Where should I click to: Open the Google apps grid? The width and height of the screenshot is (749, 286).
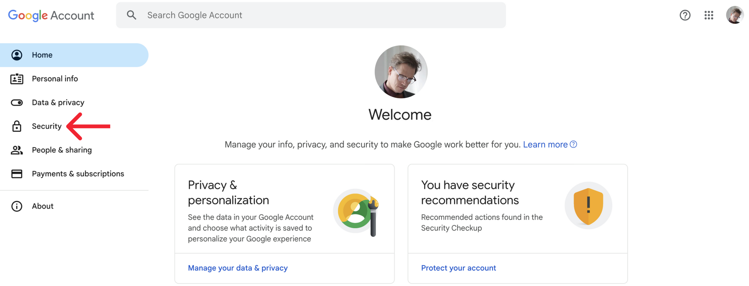tap(709, 15)
